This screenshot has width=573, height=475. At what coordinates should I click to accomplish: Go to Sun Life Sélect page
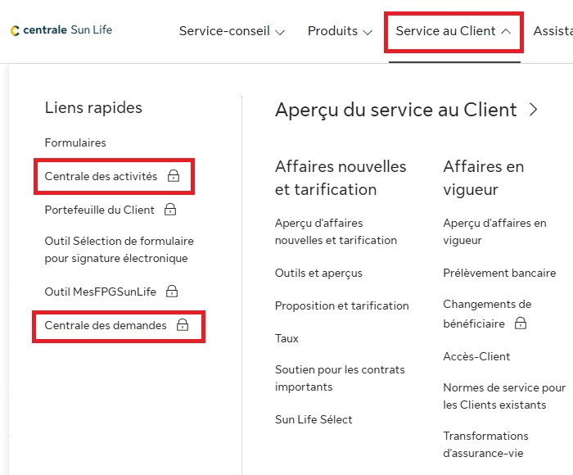314,419
